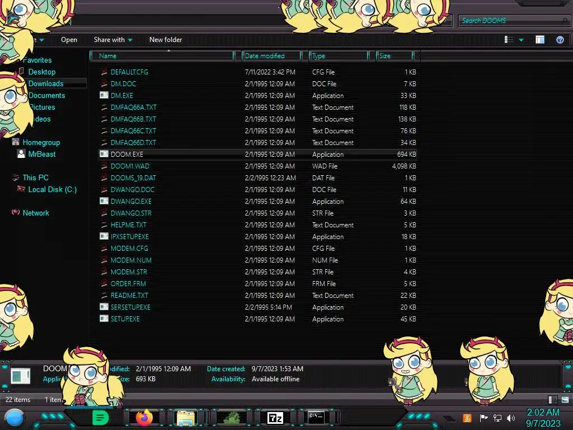Click the address bar field
The height and width of the screenshot is (430, 573).
(175, 21)
